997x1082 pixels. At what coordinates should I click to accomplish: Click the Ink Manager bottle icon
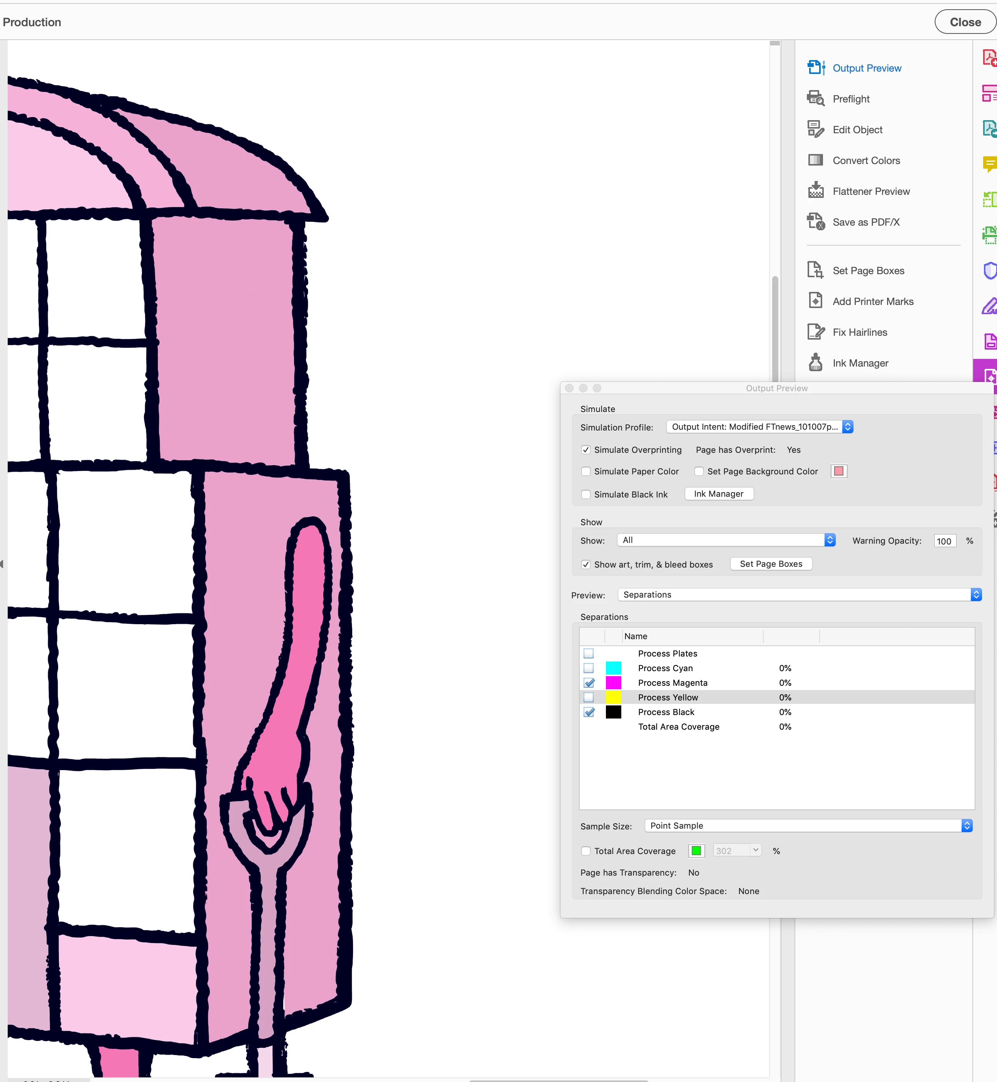(x=815, y=362)
